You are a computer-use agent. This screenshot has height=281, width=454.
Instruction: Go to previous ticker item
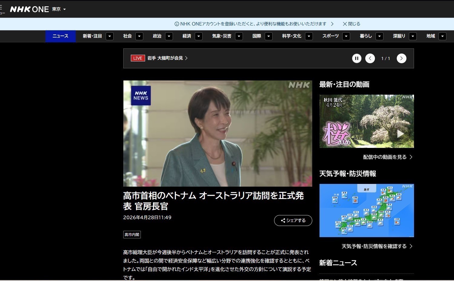(x=370, y=58)
